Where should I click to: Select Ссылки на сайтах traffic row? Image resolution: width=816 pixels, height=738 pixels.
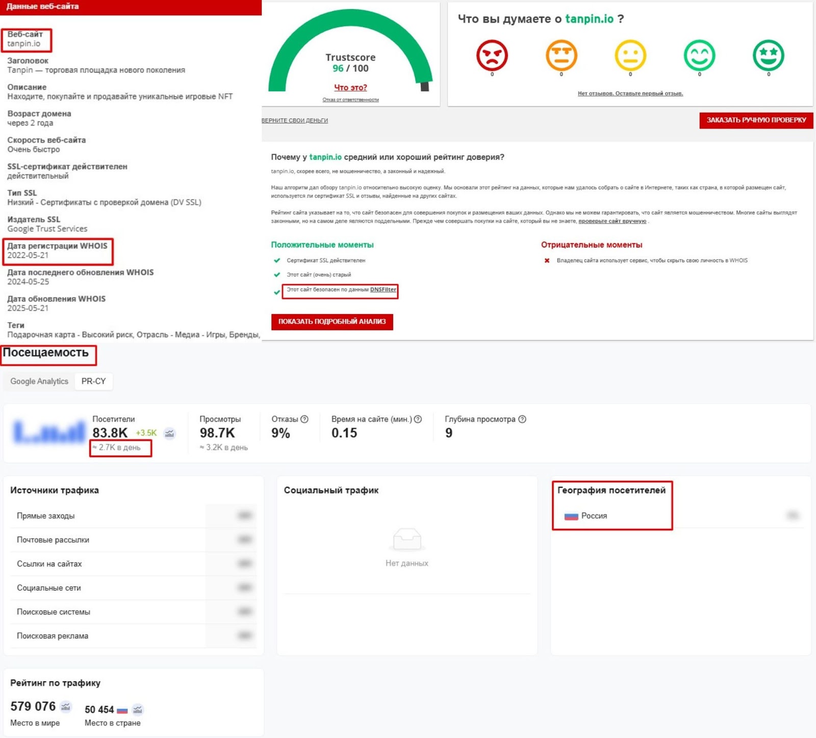tap(134, 564)
